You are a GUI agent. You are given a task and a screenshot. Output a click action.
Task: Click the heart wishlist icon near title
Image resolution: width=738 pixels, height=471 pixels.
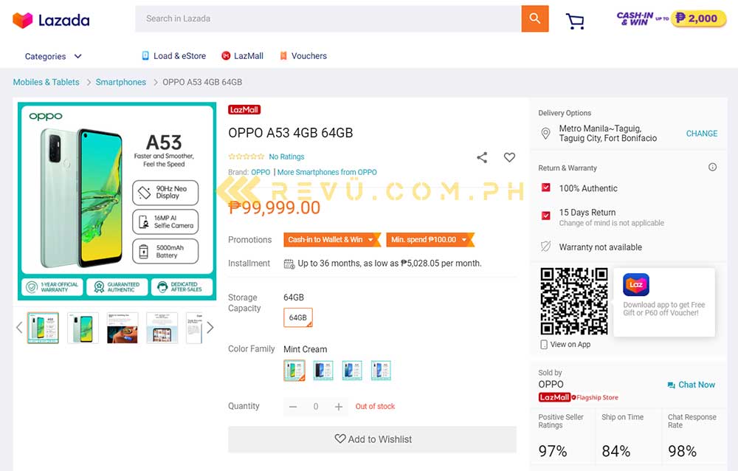click(x=509, y=157)
